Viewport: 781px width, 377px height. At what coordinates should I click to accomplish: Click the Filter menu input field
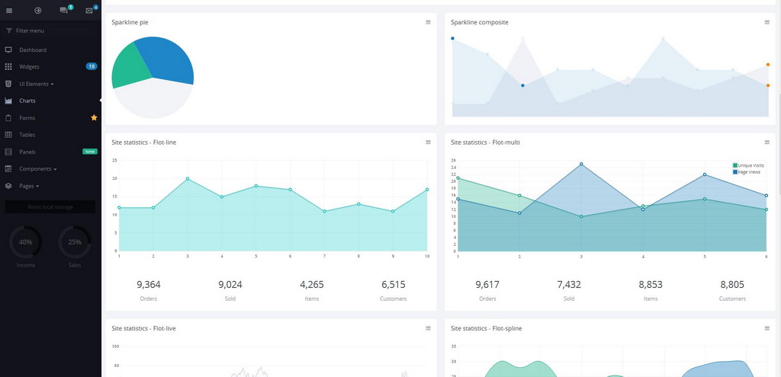pos(50,30)
